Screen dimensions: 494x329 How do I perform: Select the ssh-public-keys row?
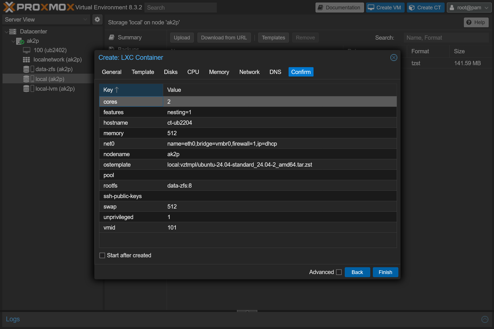(248, 196)
